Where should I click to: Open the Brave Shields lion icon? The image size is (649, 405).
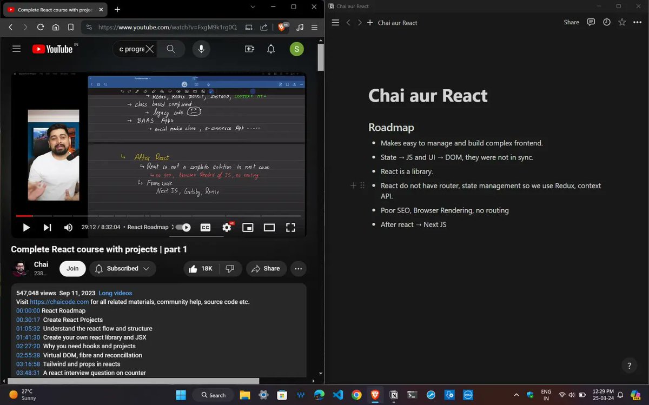pos(282,27)
